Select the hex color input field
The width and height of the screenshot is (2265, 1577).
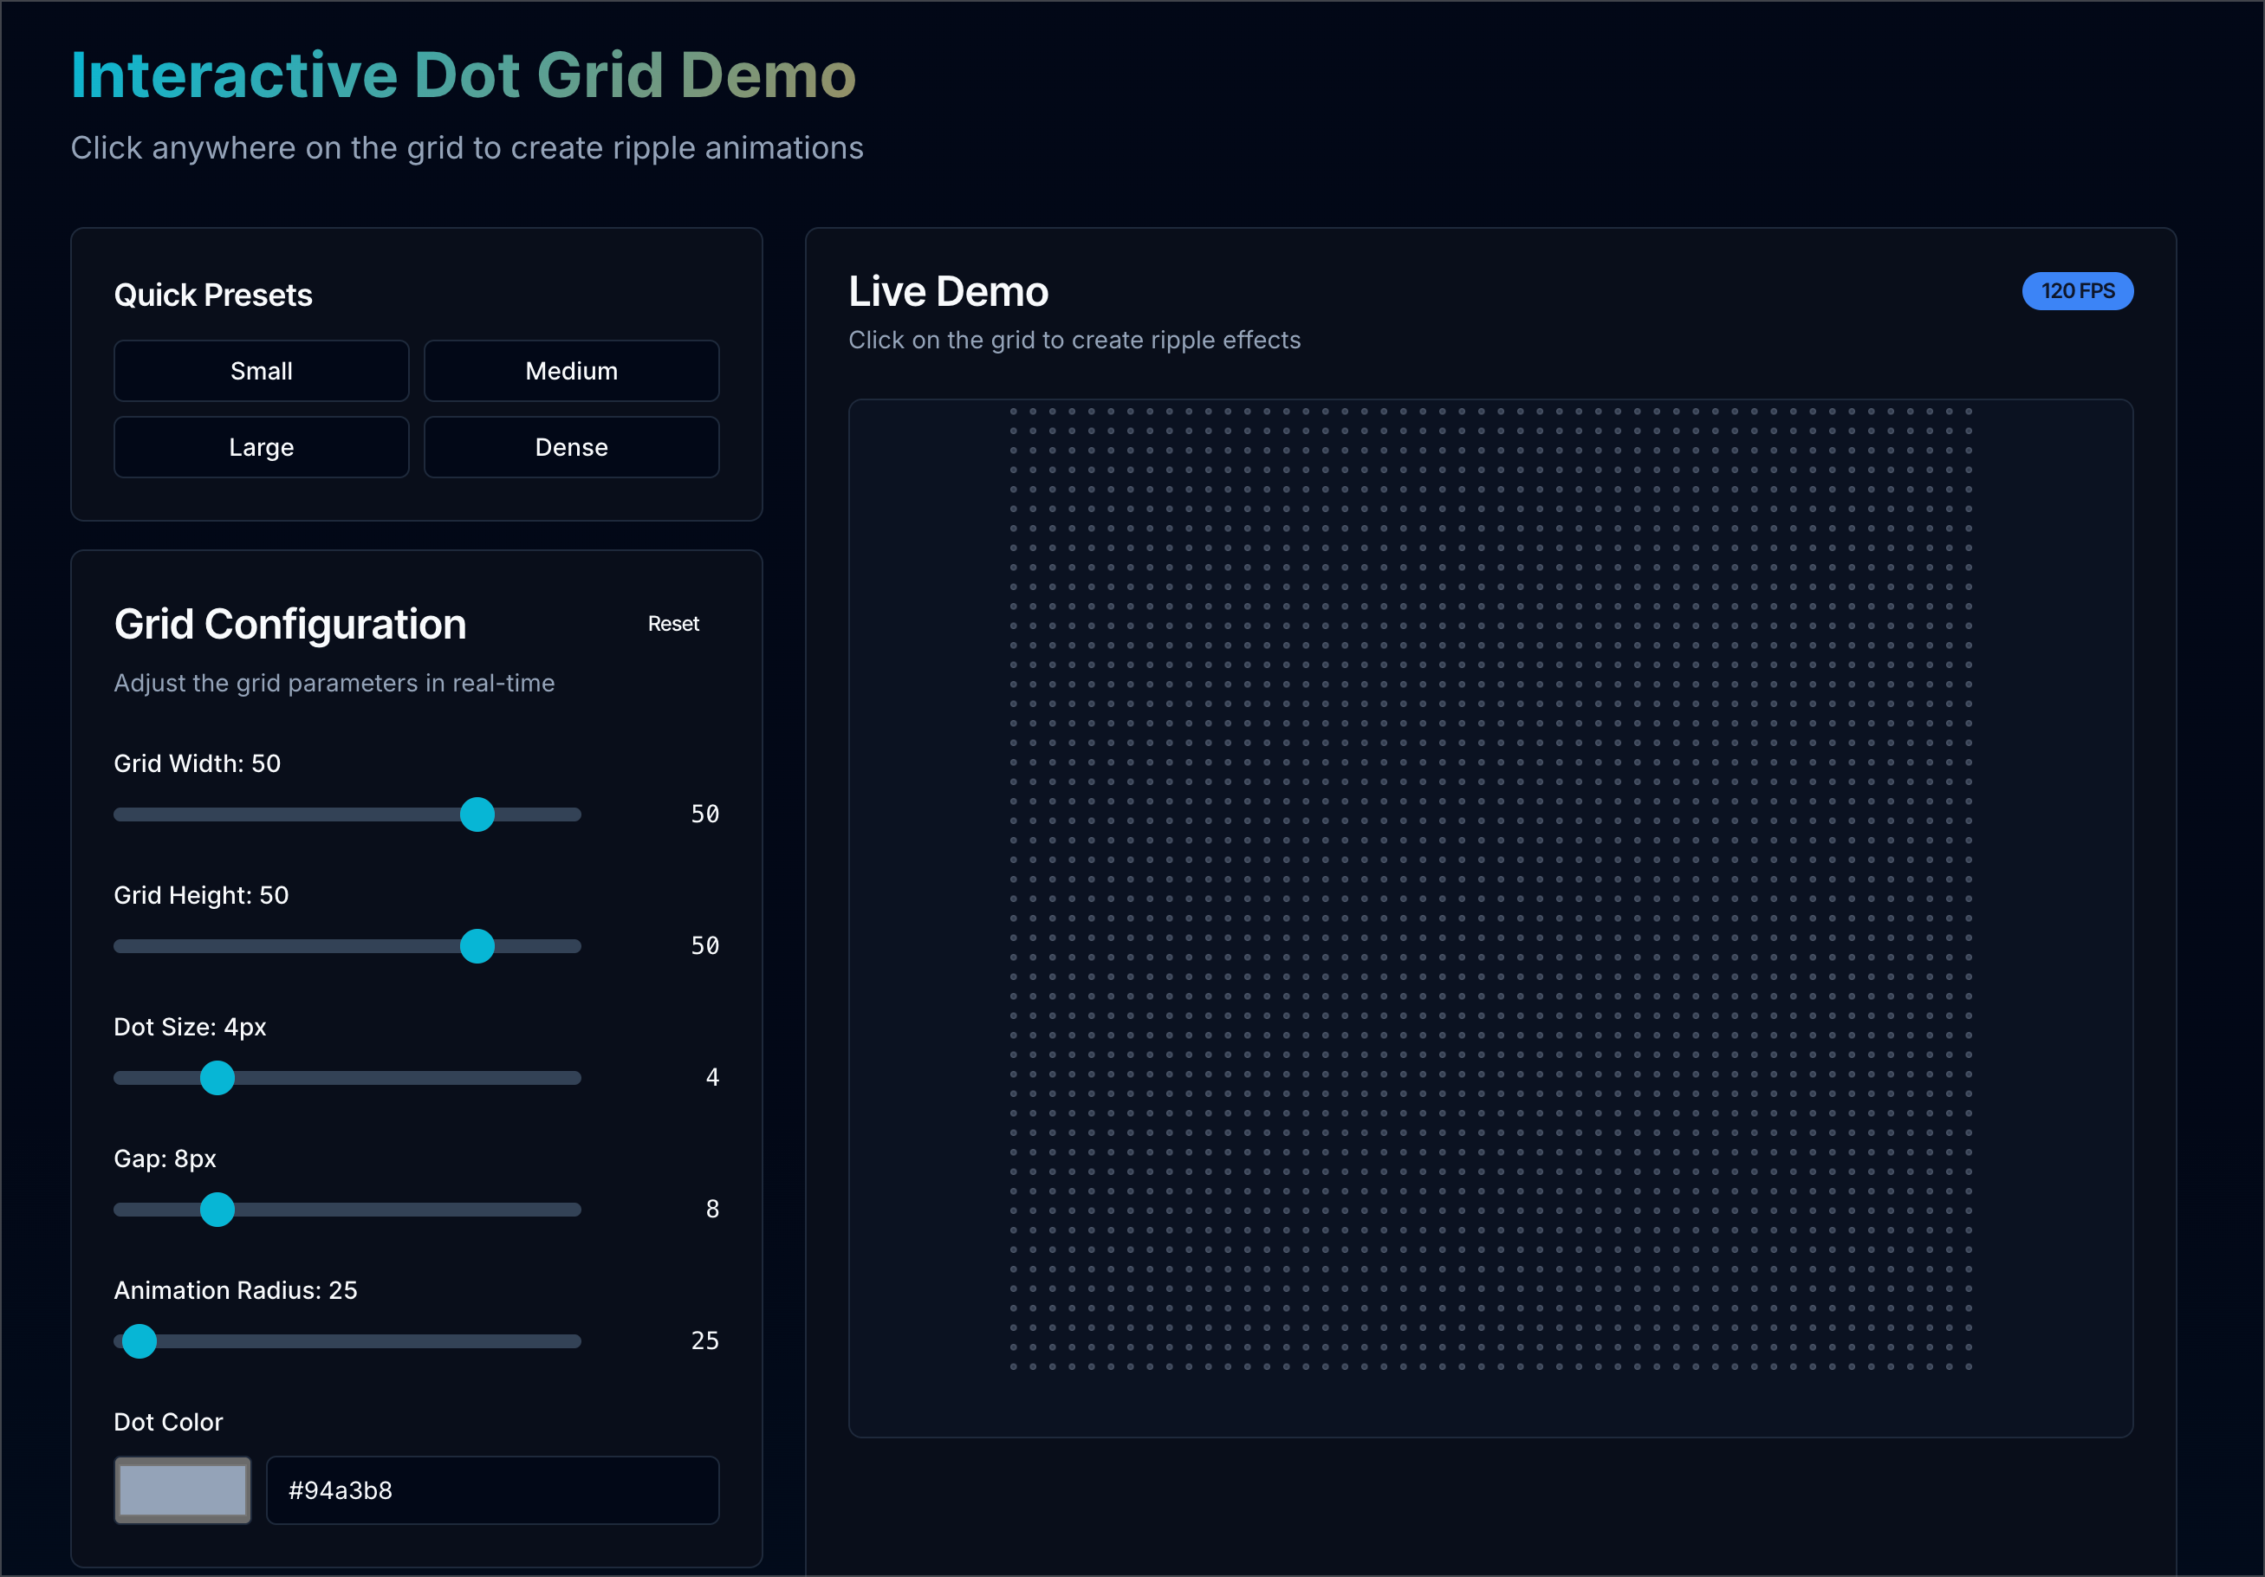(x=492, y=1490)
